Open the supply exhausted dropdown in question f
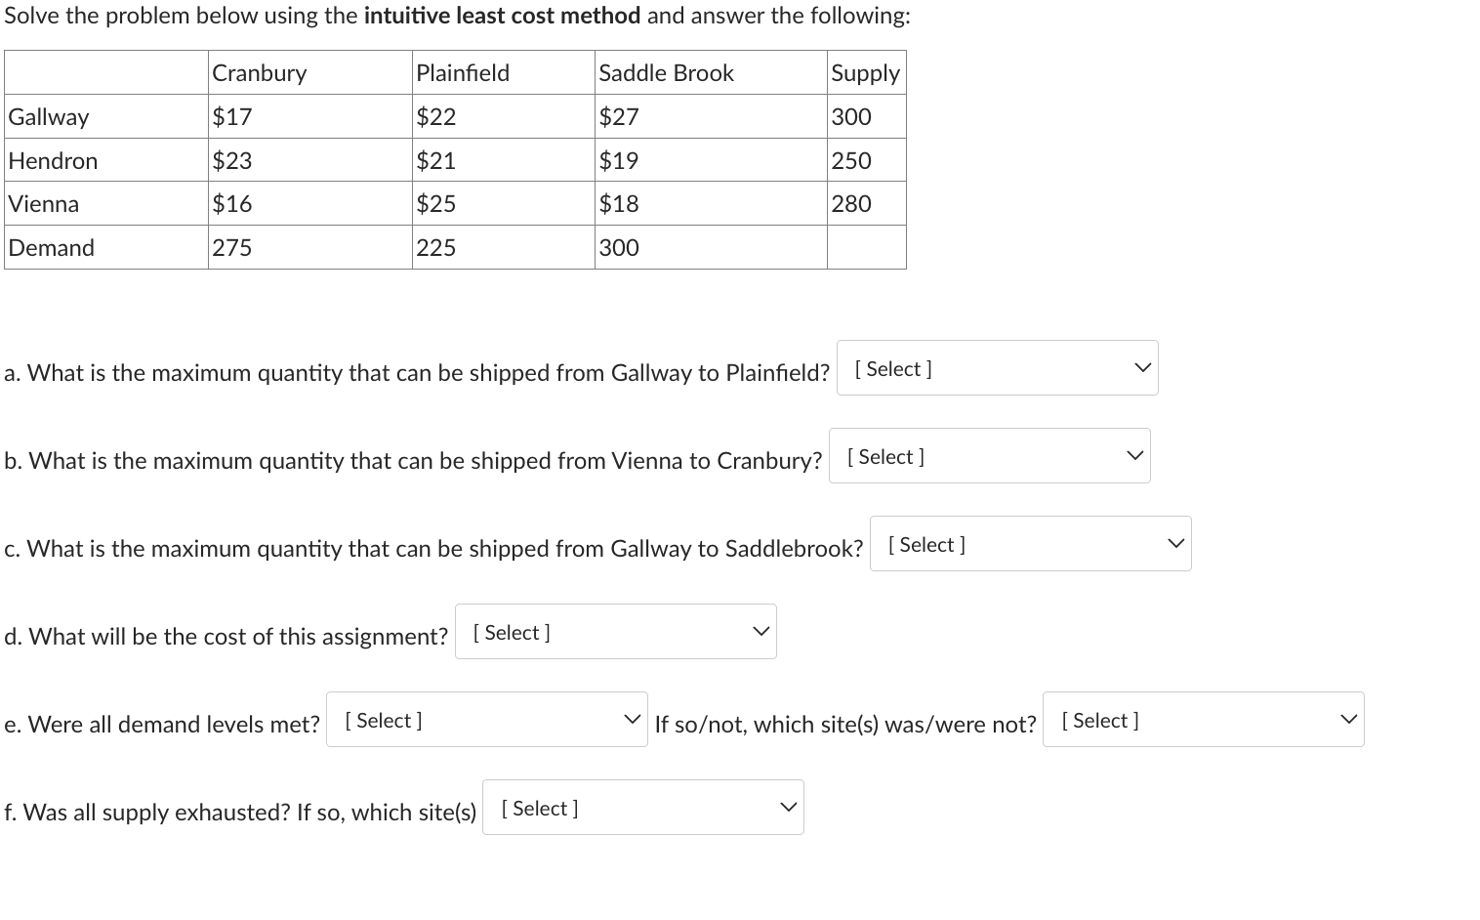The width and height of the screenshot is (1480, 920). click(x=641, y=807)
